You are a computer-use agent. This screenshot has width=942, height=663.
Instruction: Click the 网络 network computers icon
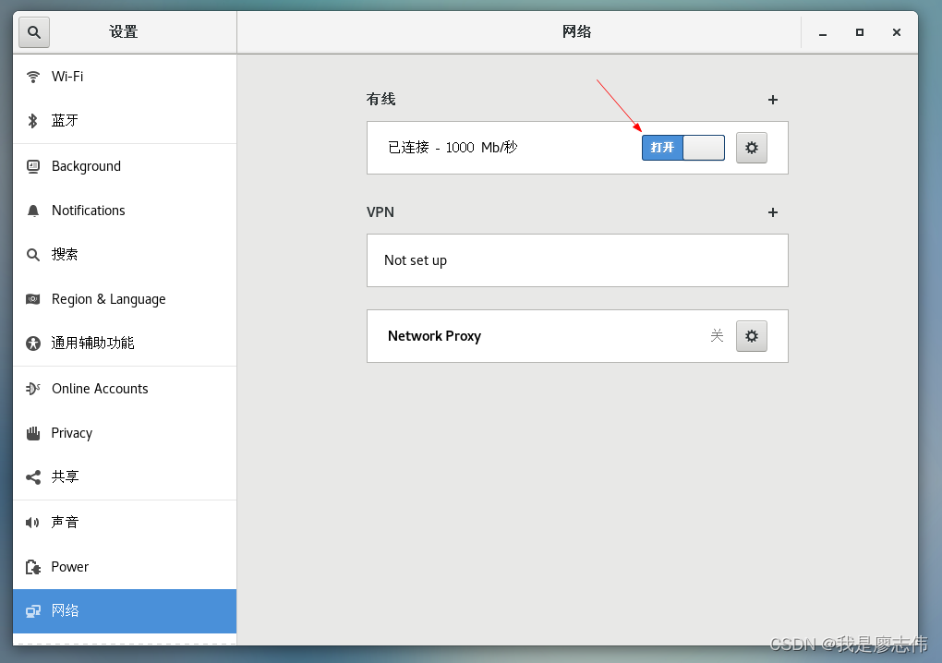pos(33,611)
